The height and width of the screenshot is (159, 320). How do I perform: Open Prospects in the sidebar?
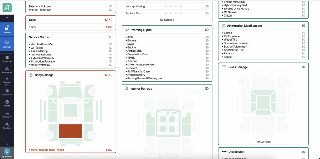pos(7,70)
